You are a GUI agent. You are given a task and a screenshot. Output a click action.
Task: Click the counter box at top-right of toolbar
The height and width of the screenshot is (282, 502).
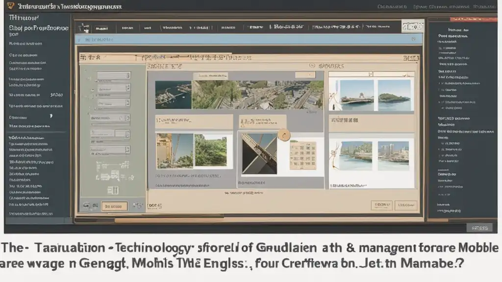pyautogui.click(x=412, y=27)
